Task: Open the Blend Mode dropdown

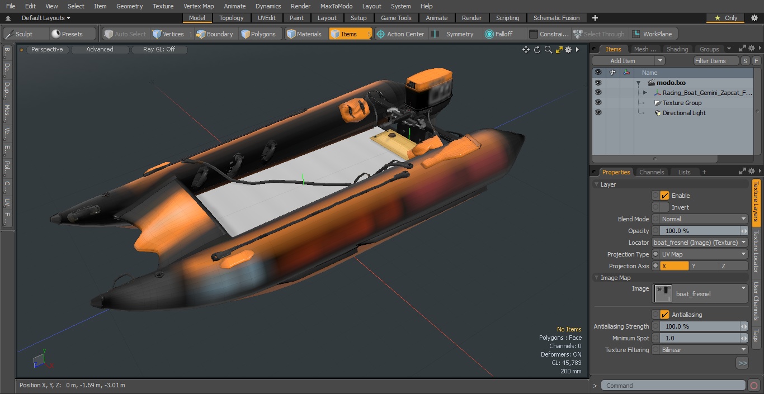Action: point(704,219)
